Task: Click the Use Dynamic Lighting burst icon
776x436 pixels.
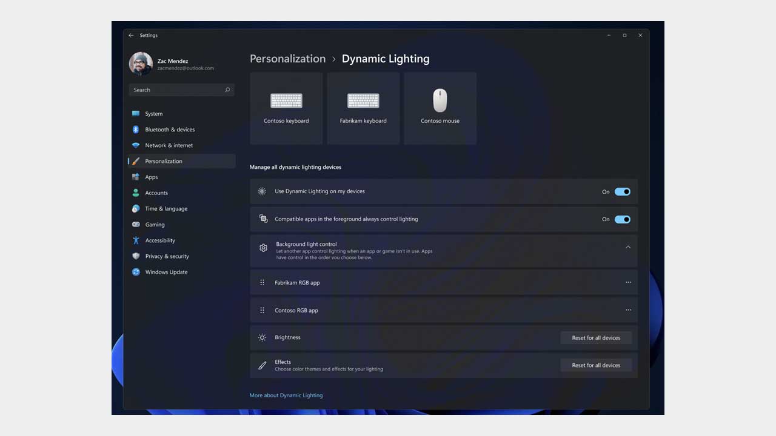Action: click(262, 191)
